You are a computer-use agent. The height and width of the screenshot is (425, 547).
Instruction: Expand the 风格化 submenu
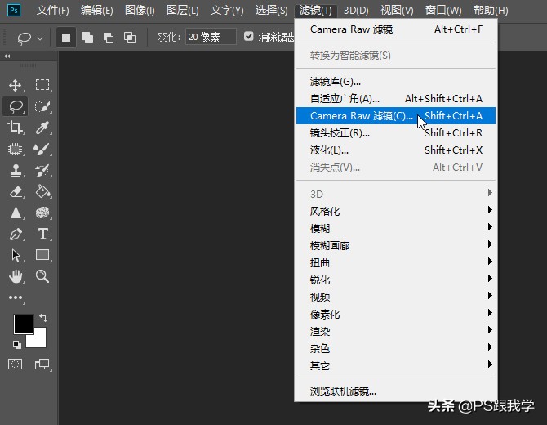coord(396,211)
